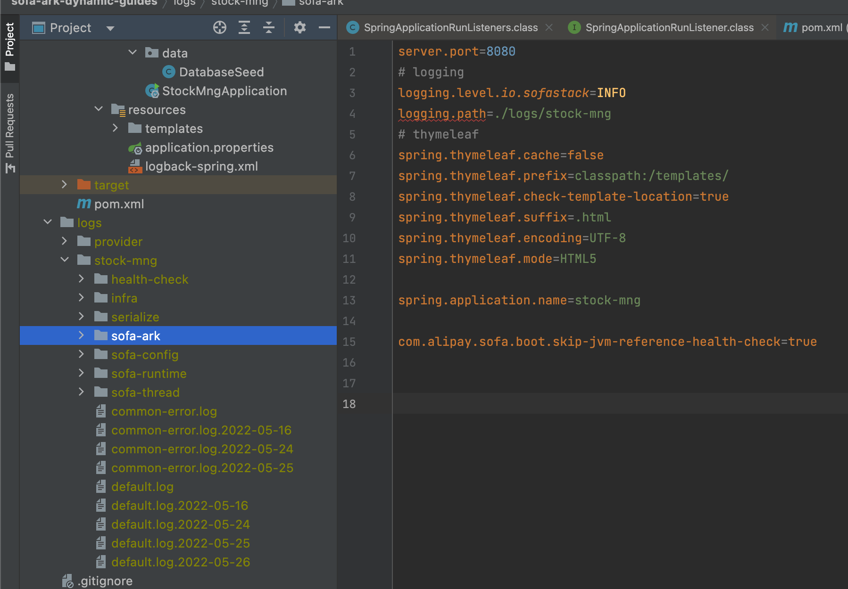Expand the health-check folder

pos(82,278)
